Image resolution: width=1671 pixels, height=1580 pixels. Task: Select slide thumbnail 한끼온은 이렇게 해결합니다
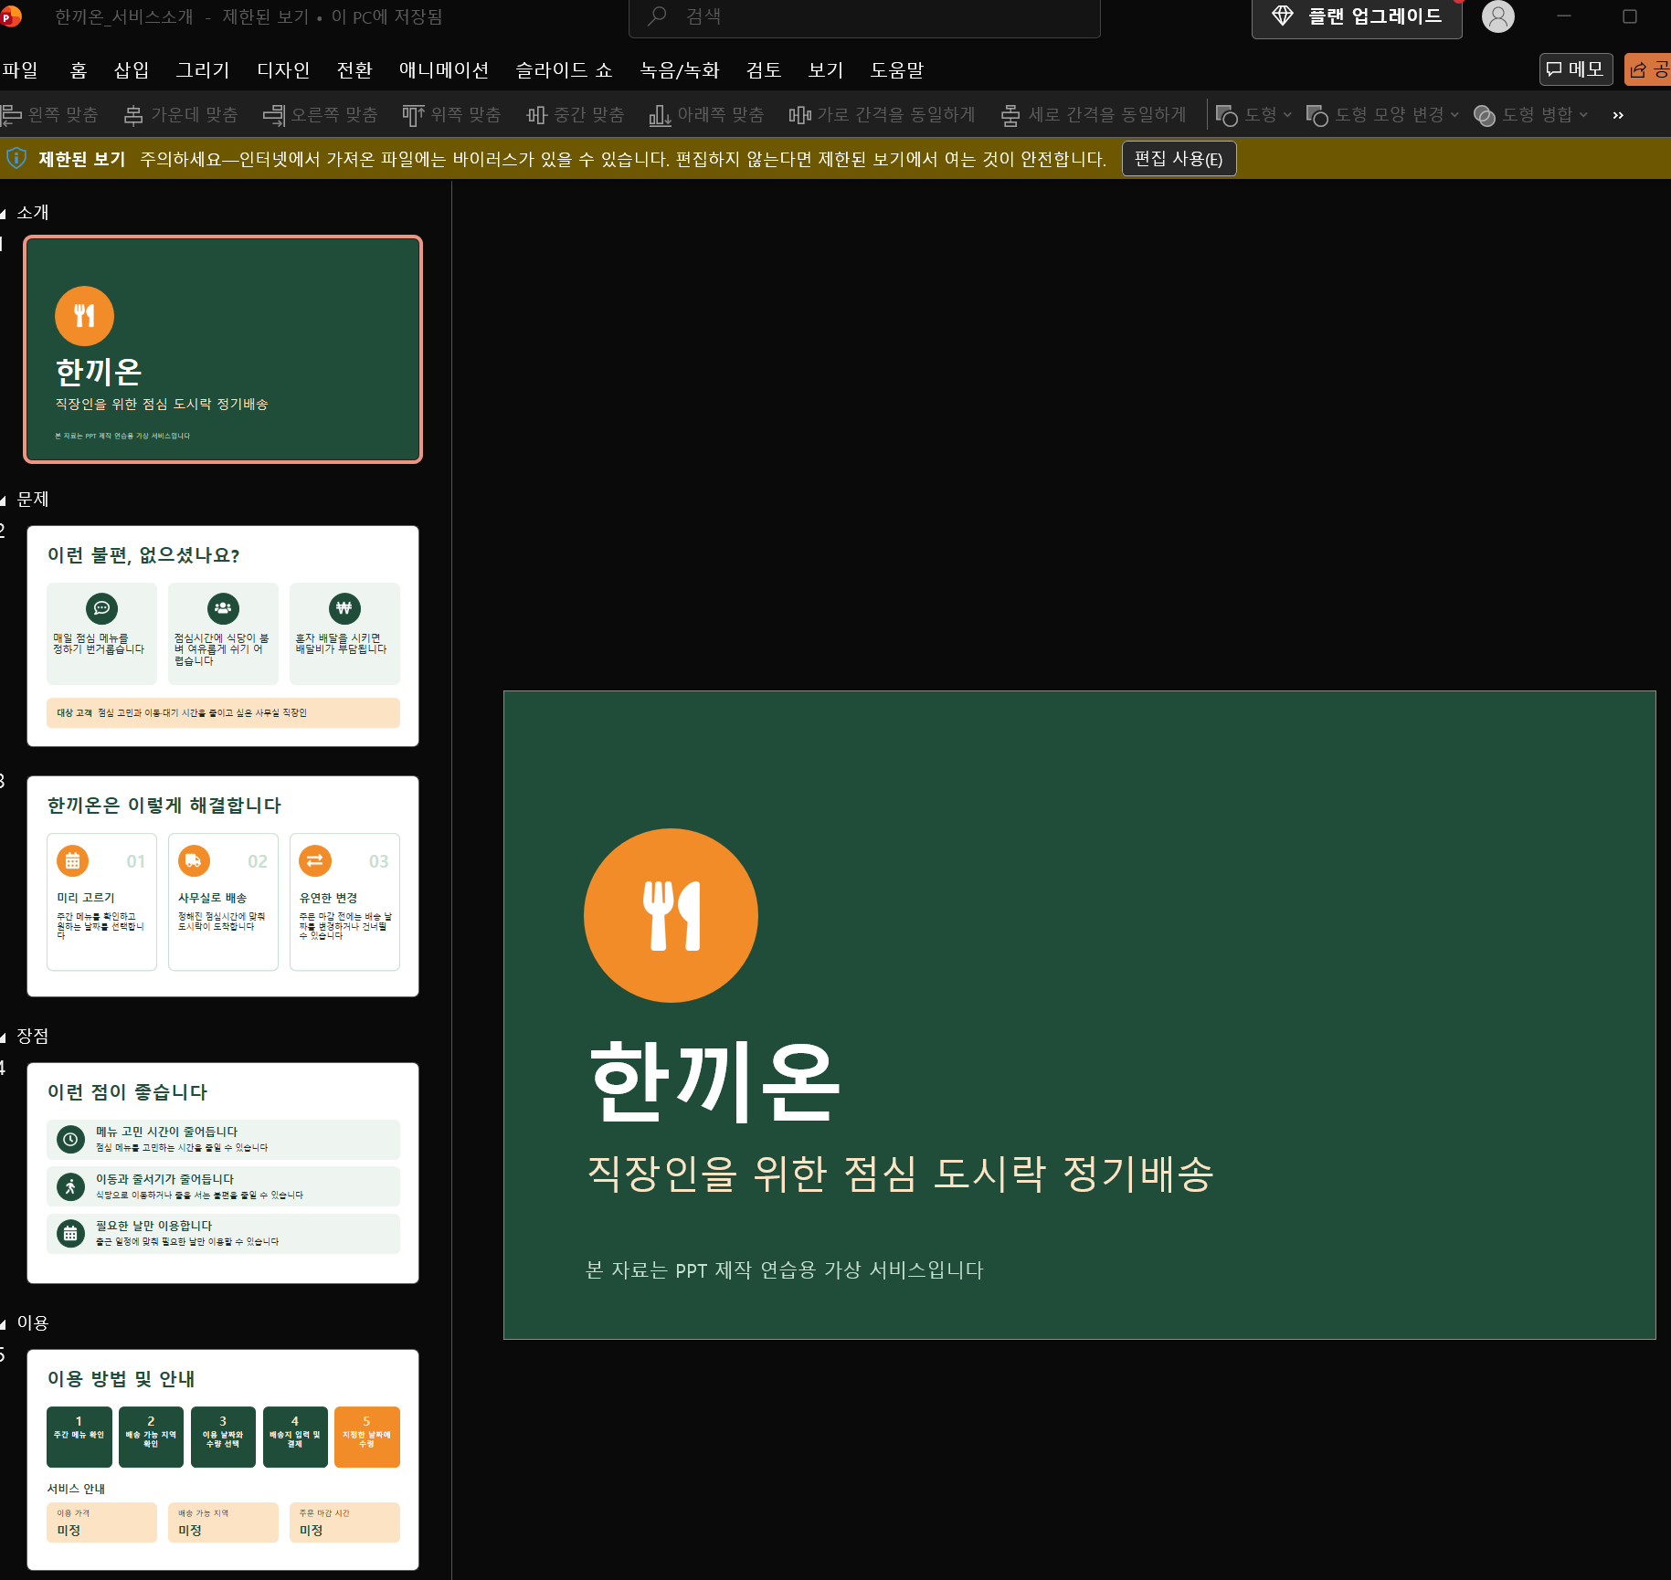(x=223, y=887)
